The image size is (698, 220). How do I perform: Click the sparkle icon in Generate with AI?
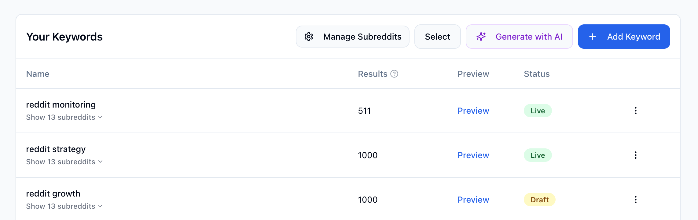tap(481, 37)
